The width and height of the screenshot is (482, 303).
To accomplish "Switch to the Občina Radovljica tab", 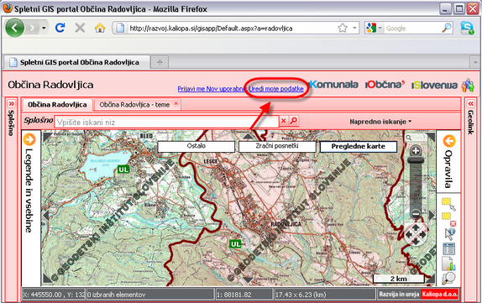I will [57, 105].
